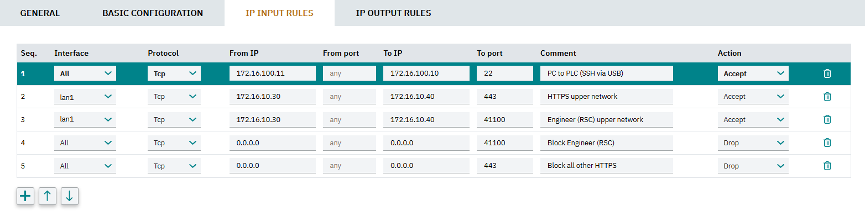The image size is (865, 211).
Task: Open the Interface dropdown in rule 1
Action: point(85,73)
